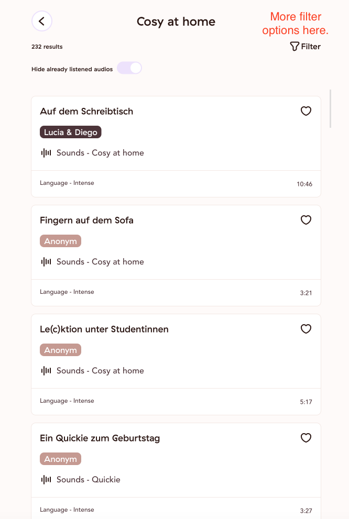
Task: Favorite Fingern auf dem Sofa heart
Action: 306,220
